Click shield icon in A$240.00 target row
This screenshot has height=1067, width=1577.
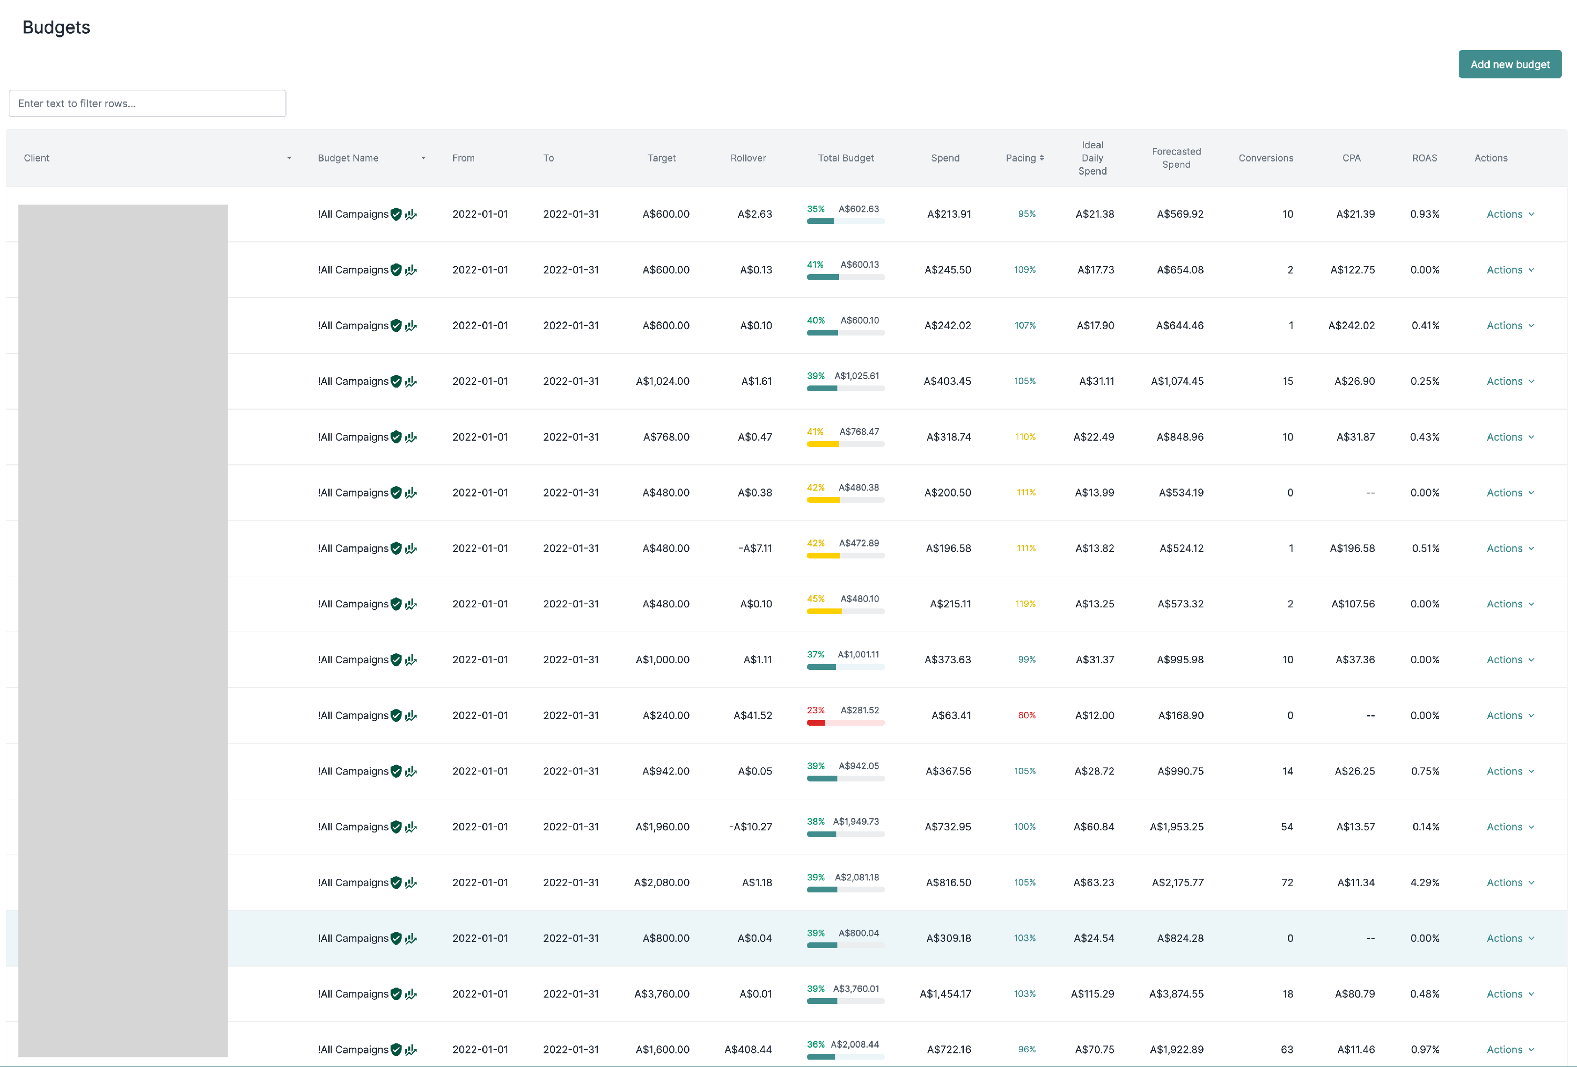pos(396,715)
